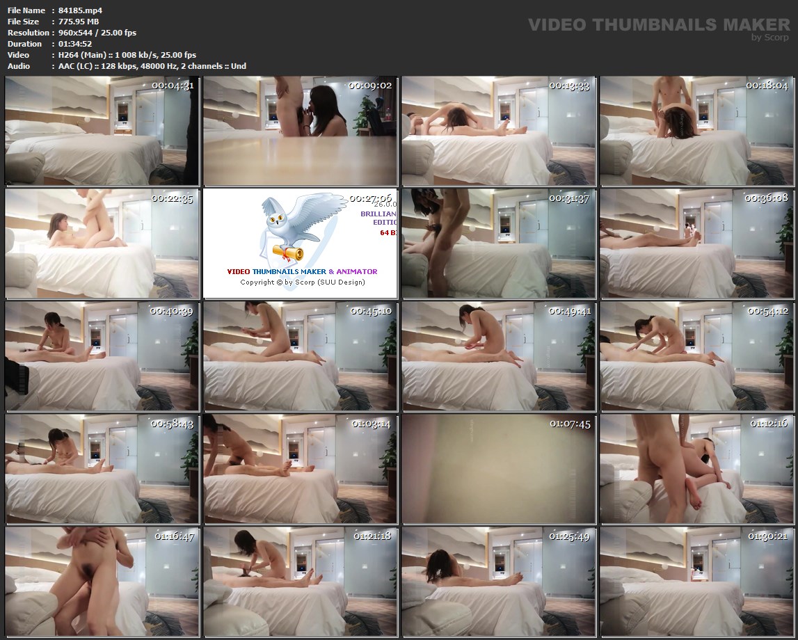Image resolution: width=798 pixels, height=640 pixels.
Task: Click the Copyright by Scorp (SUU Design) text
Action: click(x=303, y=282)
